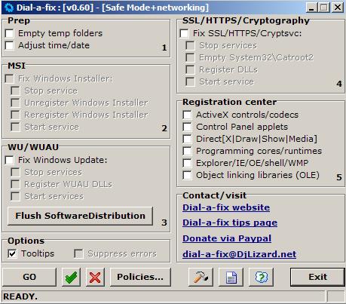Open the hammer tools icon
This screenshot has height=304, width=346.
tap(201, 277)
